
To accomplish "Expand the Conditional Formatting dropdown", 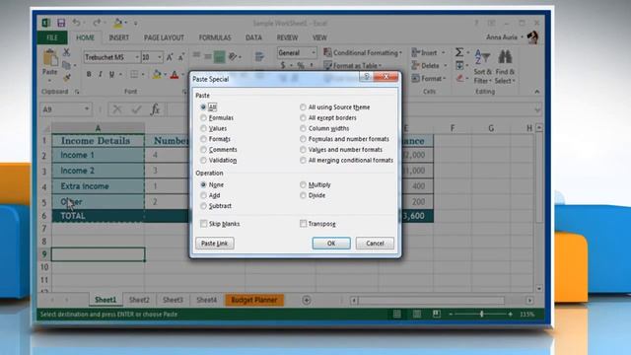I will 401,52.
